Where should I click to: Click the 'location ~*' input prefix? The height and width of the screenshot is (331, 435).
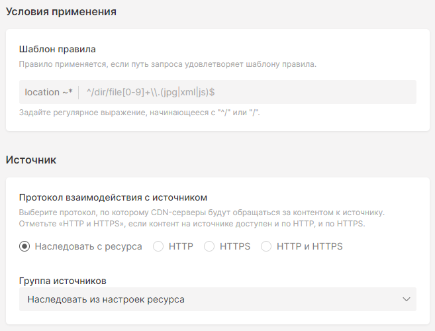(48, 92)
